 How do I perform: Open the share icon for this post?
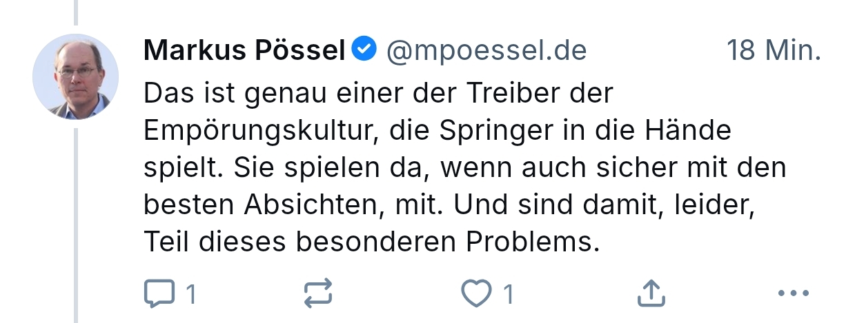[649, 293]
